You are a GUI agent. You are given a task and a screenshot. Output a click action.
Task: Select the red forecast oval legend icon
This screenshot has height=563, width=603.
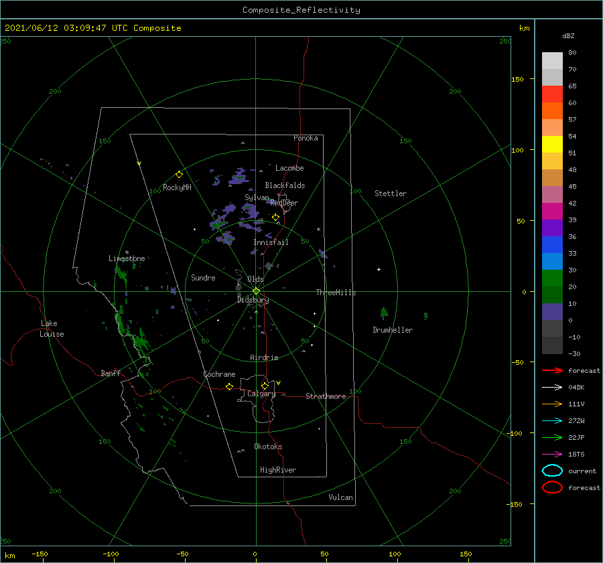pyautogui.click(x=552, y=487)
